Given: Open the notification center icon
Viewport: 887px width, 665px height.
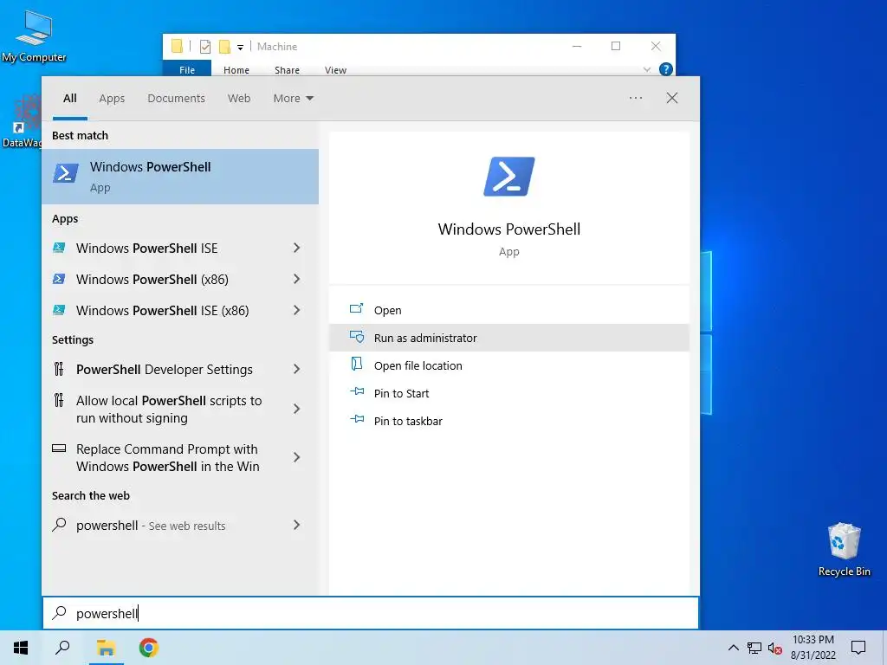Looking at the screenshot, I should tap(858, 648).
